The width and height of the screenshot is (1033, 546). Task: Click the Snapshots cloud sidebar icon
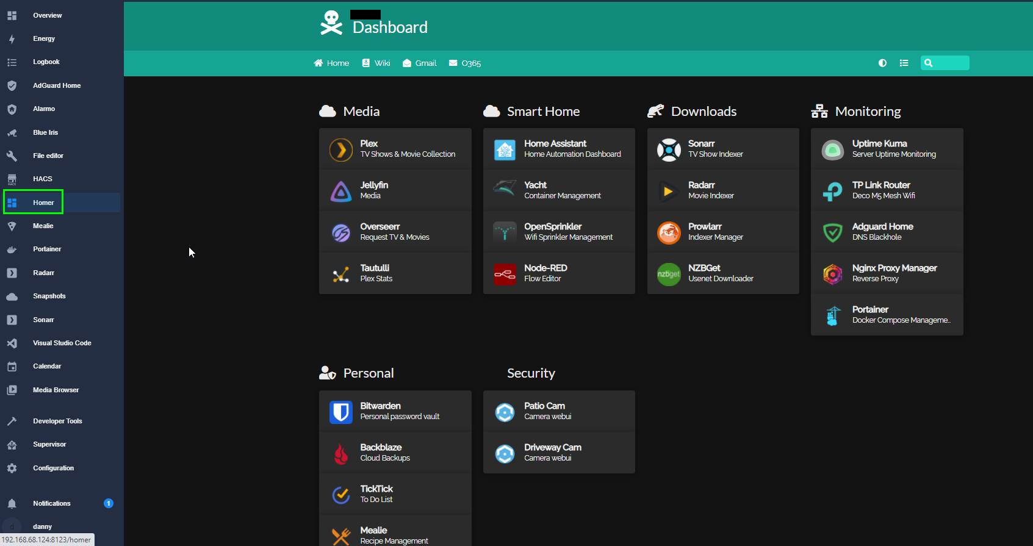pyautogui.click(x=12, y=296)
